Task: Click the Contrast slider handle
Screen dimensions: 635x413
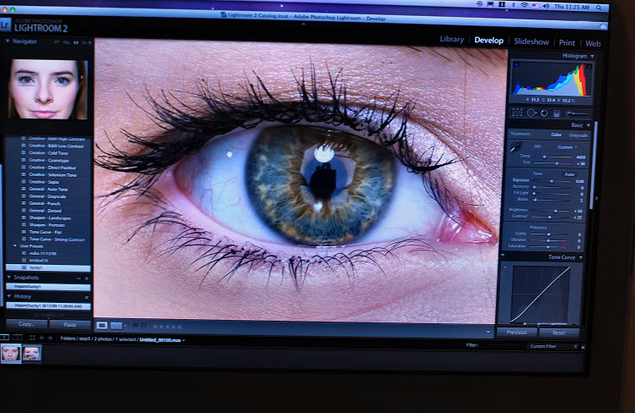Action: click(x=549, y=217)
